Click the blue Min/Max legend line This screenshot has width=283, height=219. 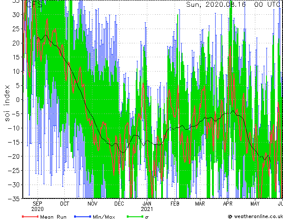[x=83, y=216]
